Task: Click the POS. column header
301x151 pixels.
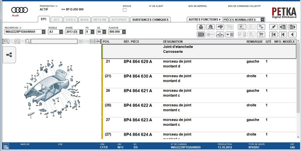Action: coord(106,42)
